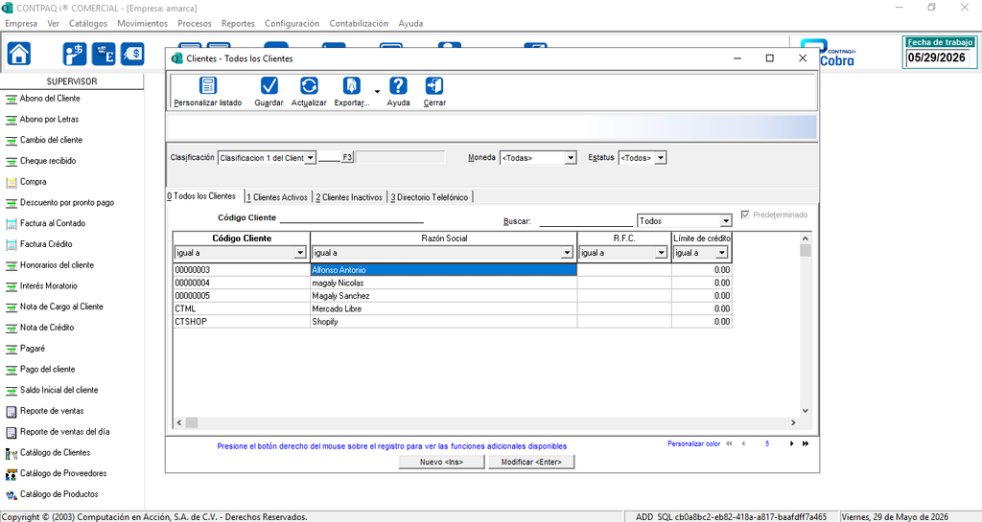This screenshot has height=522, width=982.
Task: Click the Exportar icon
Action: [351, 85]
